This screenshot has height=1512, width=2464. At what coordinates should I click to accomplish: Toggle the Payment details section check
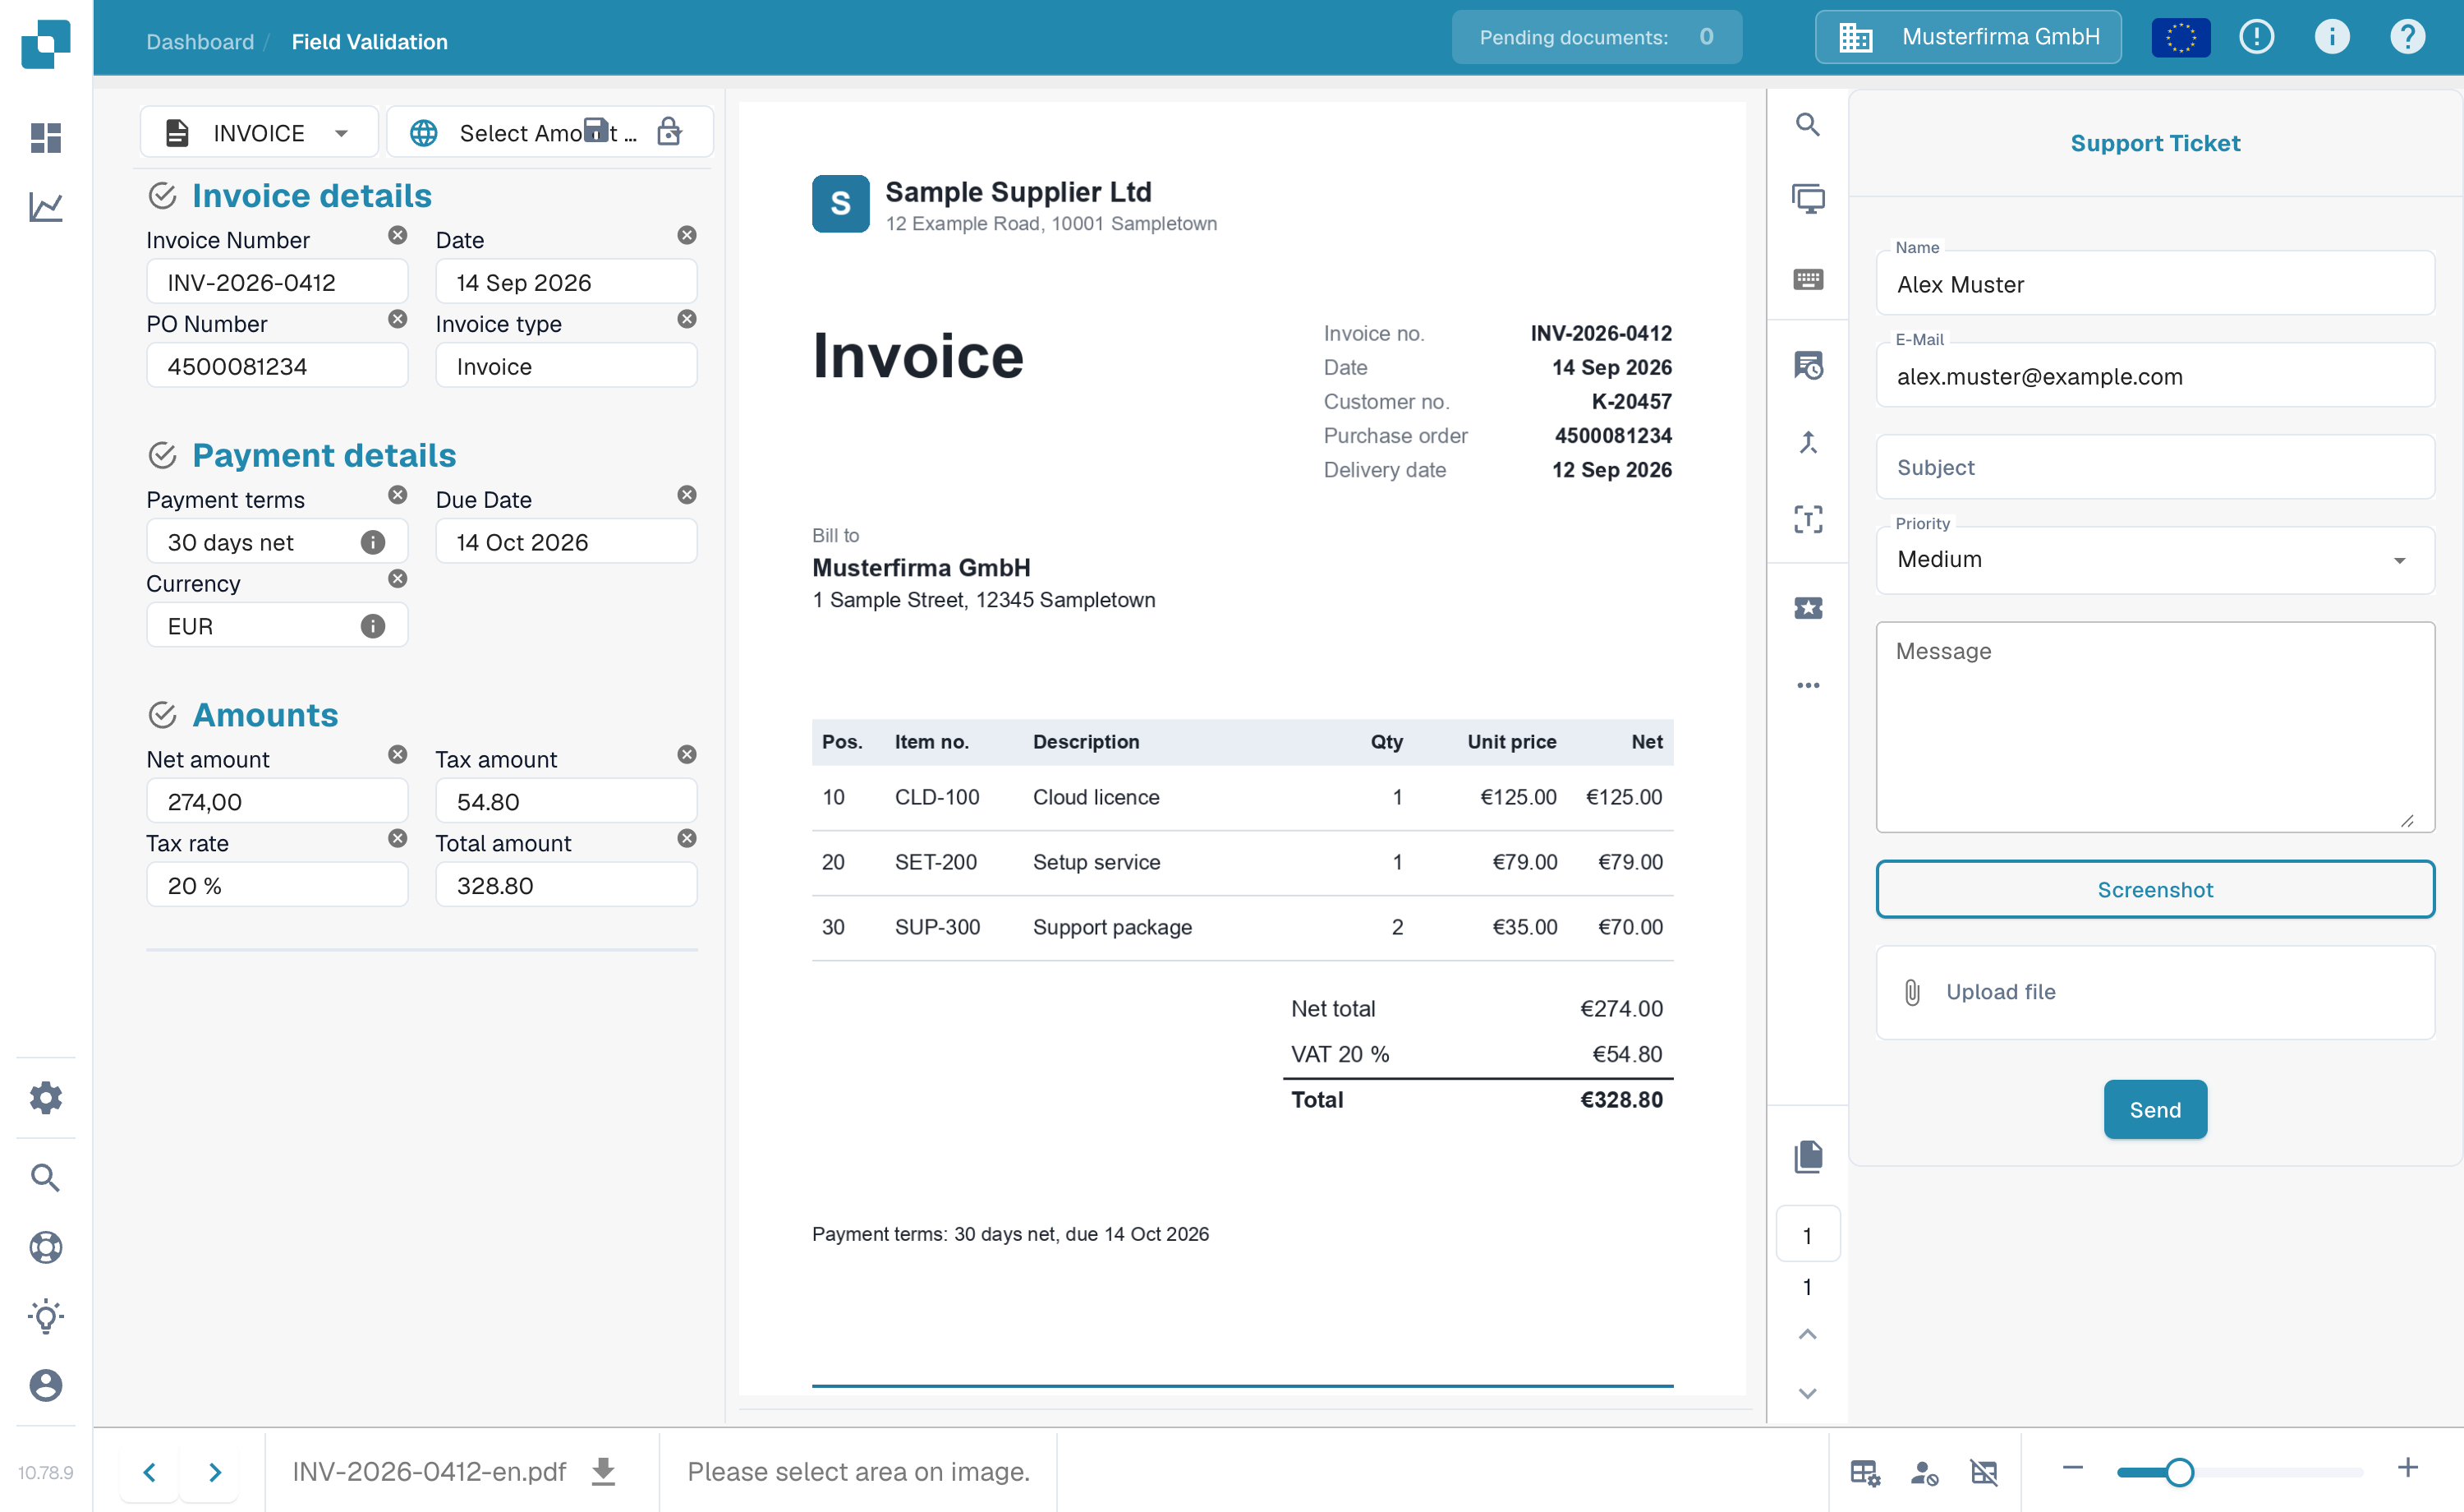point(162,455)
